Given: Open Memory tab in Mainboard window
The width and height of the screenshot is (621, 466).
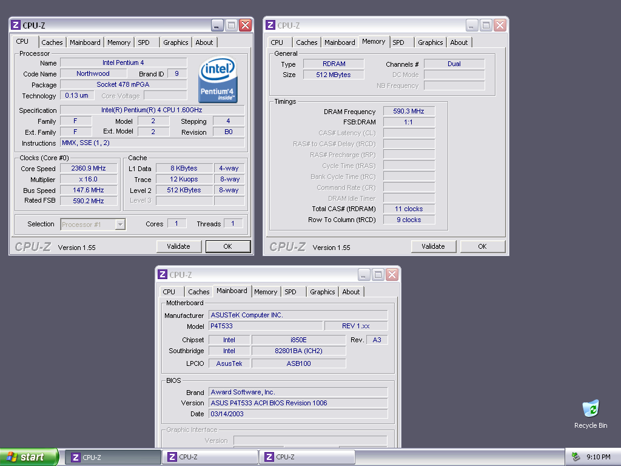Looking at the screenshot, I should 266,292.
